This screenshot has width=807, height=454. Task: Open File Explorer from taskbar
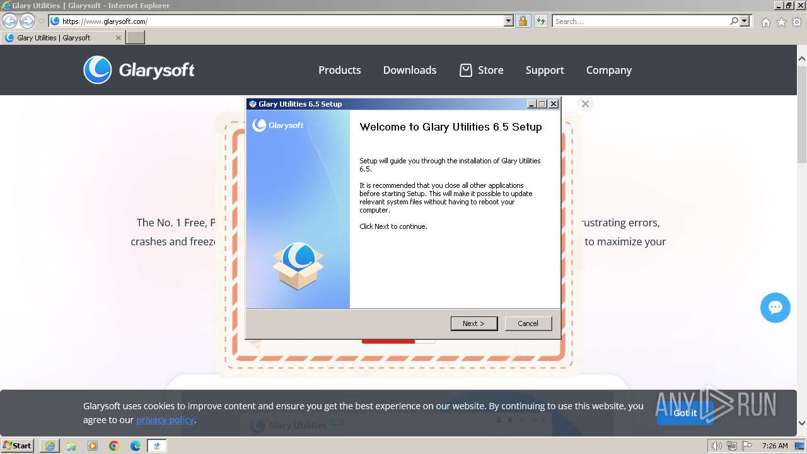coord(71,446)
